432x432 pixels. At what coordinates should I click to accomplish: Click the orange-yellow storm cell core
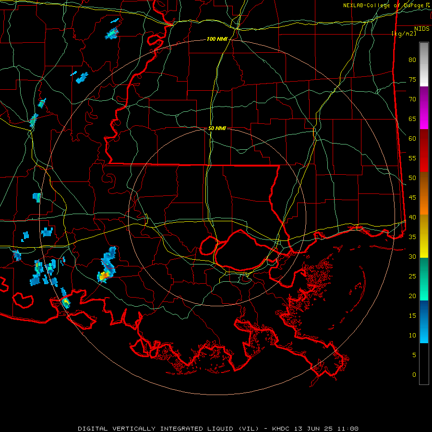tap(105, 275)
